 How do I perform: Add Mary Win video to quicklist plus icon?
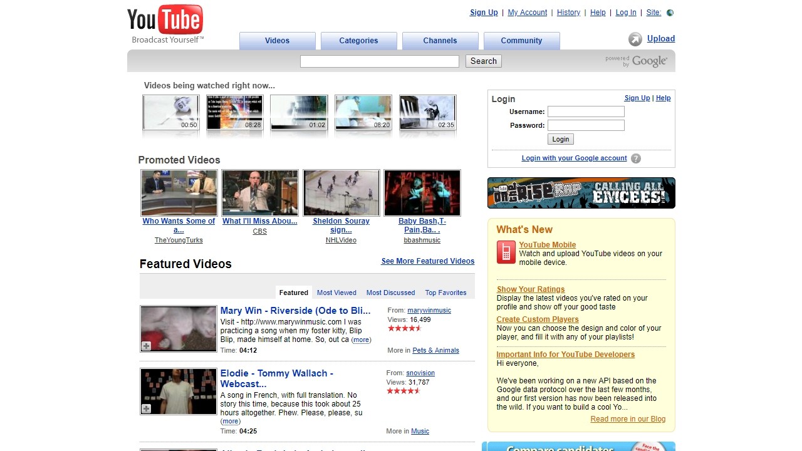click(x=146, y=346)
